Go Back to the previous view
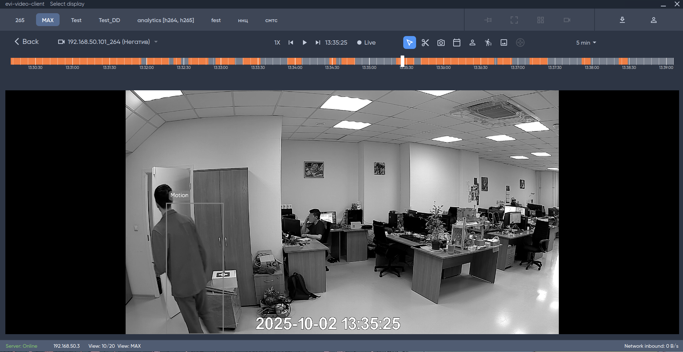Image resolution: width=683 pixels, height=352 pixels. pos(26,41)
